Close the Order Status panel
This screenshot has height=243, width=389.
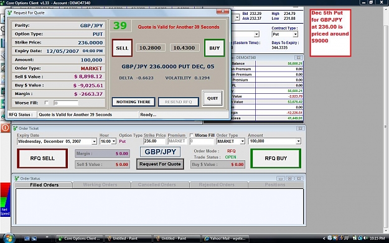299,178
